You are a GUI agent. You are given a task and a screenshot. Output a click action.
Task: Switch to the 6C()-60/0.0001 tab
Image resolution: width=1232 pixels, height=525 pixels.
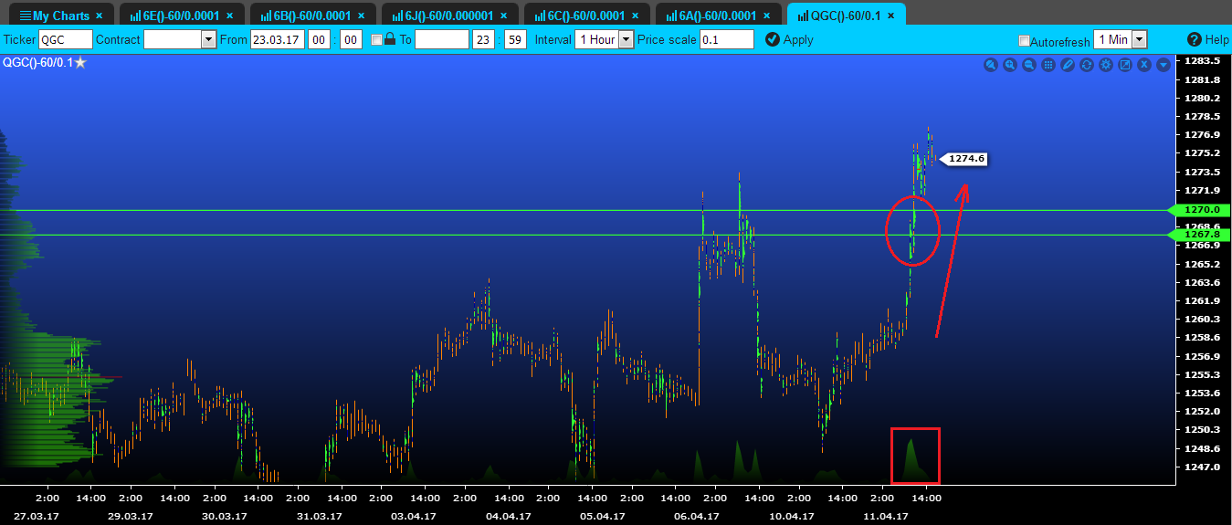coord(586,16)
